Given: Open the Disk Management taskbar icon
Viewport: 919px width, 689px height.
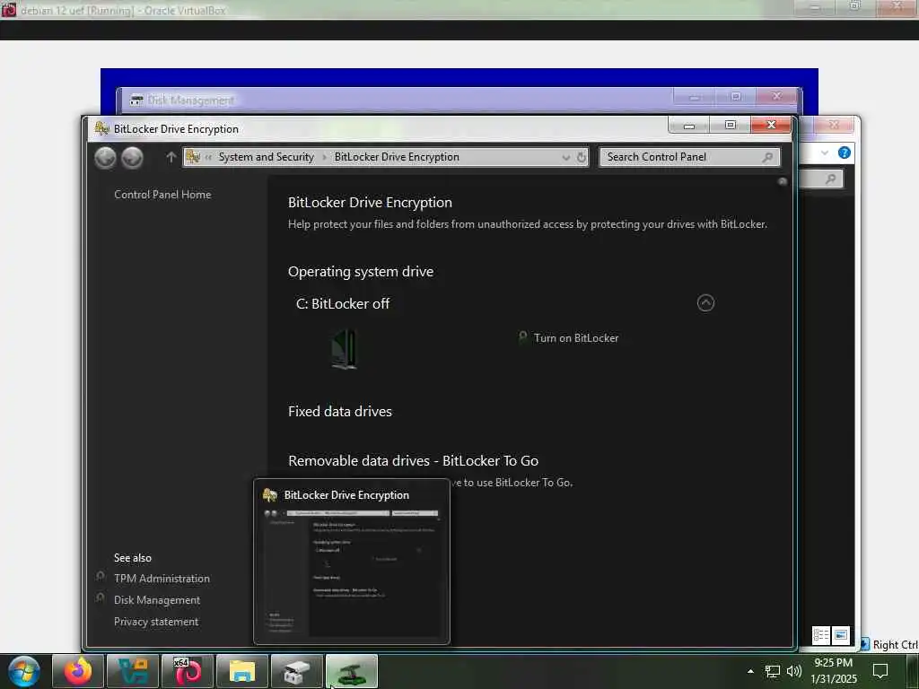Looking at the screenshot, I should [296, 671].
